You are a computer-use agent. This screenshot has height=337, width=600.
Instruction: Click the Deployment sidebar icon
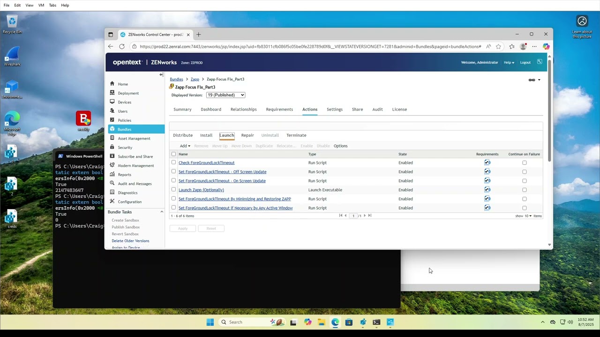(x=112, y=93)
